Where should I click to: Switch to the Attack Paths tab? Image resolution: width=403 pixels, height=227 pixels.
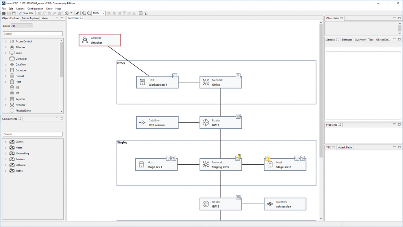[x=345, y=148]
